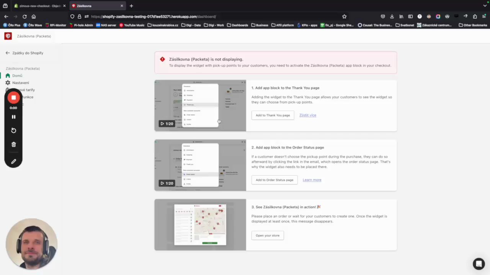Image resolution: width=490 pixels, height=275 pixels.
Task: Open the ČRo Plus bookmark
Action: tap(12, 25)
